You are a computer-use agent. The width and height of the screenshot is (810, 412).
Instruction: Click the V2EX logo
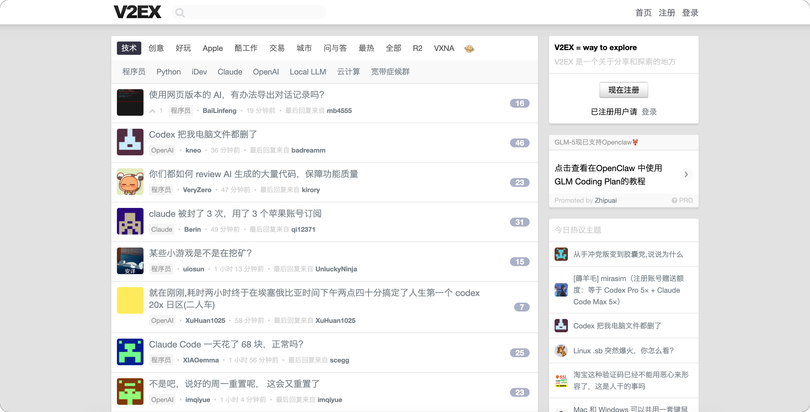(x=137, y=12)
